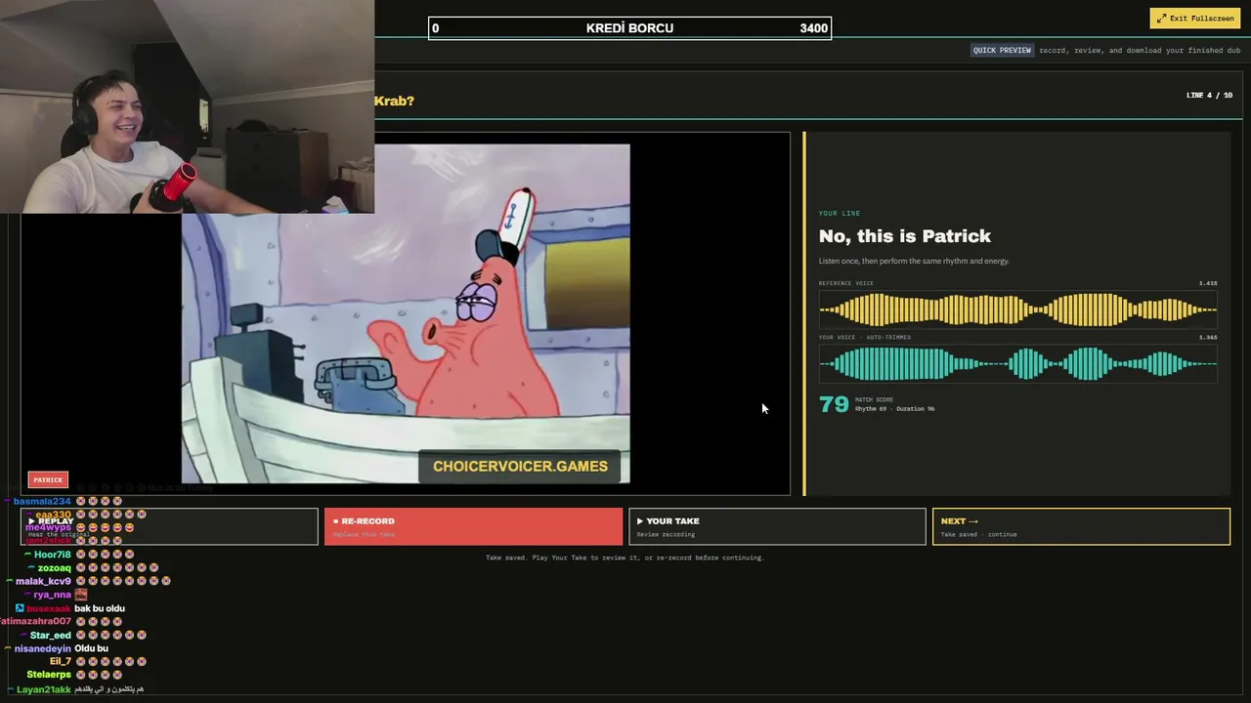Click chat username basmala234
The width and height of the screenshot is (1251, 703).
[42, 501]
